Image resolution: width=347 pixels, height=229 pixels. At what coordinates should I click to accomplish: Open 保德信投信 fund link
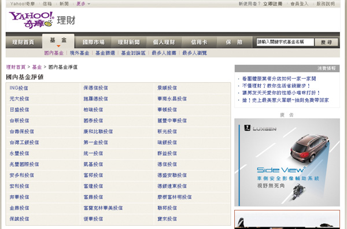(95, 88)
